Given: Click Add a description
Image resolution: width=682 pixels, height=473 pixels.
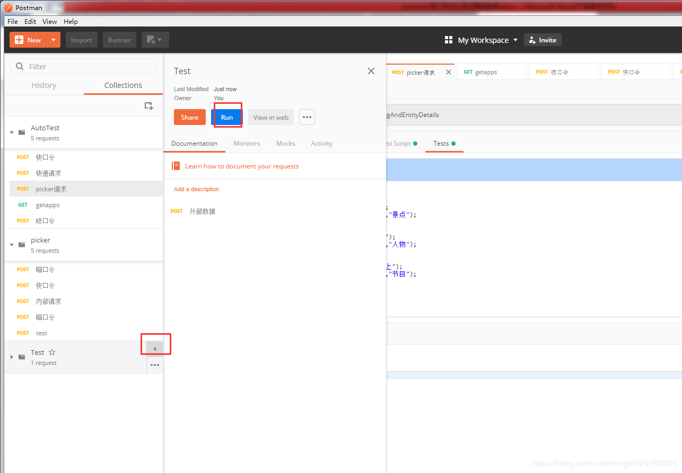Looking at the screenshot, I should pos(196,189).
